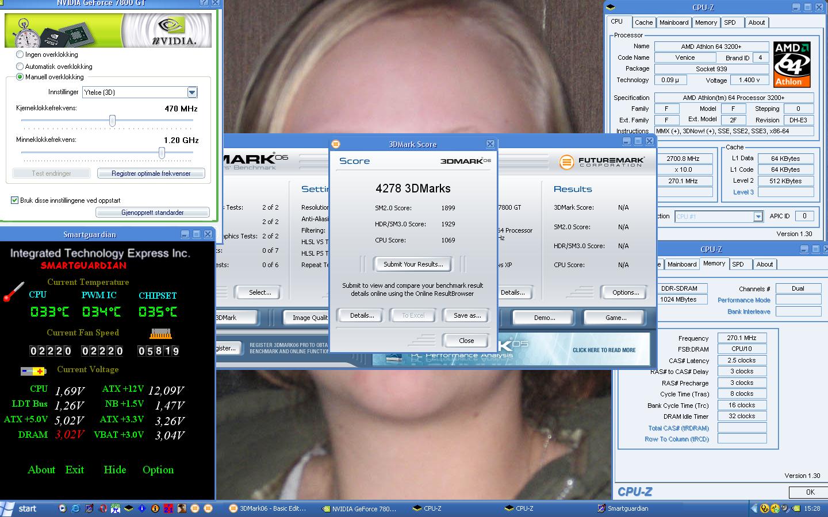
Task: Open the Mainboard tab in CPU-Z processor window
Action: point(674,22)
